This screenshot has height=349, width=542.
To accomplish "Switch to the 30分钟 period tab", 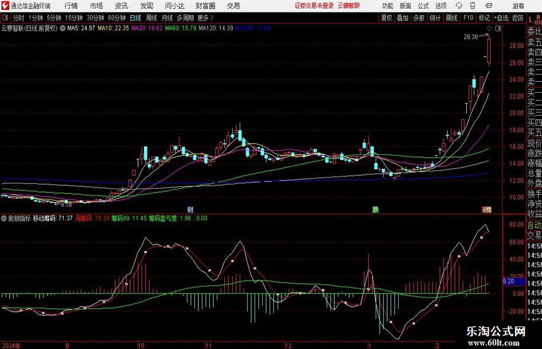I will point(95,18).
